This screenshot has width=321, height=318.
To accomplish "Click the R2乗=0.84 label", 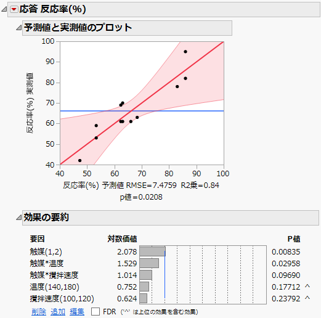I will [200, 185].
